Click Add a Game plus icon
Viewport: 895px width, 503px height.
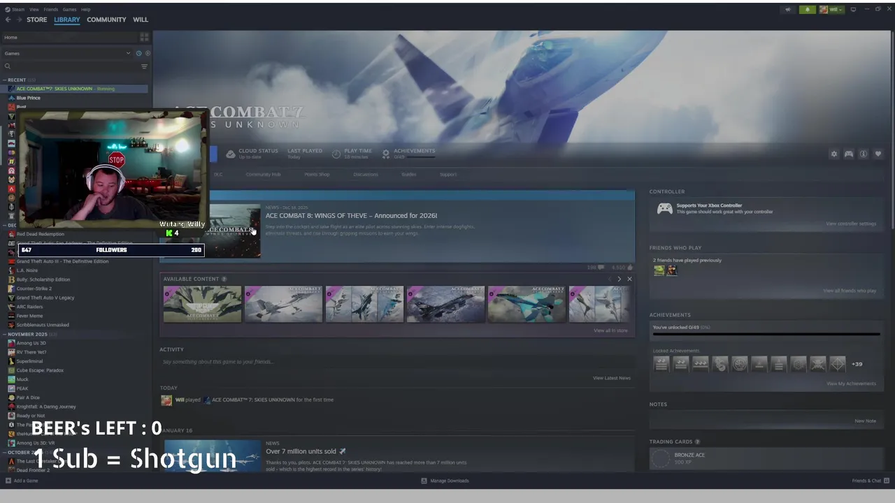pos(8,481)
